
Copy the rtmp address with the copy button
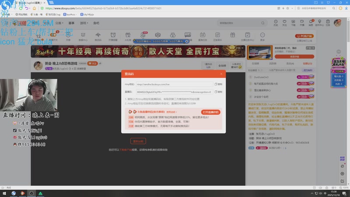[x=218, y=84]
